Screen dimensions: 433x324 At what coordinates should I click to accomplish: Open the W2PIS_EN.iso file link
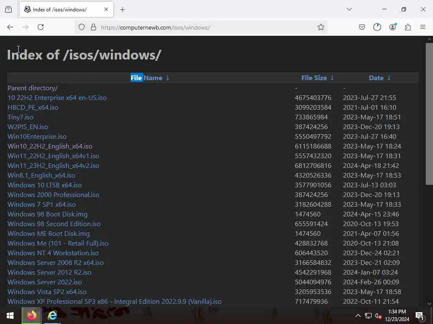click(27, 127)
